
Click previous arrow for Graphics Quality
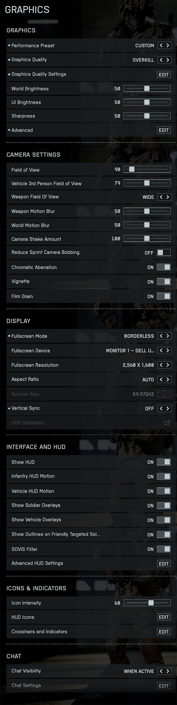pos(161,60)
